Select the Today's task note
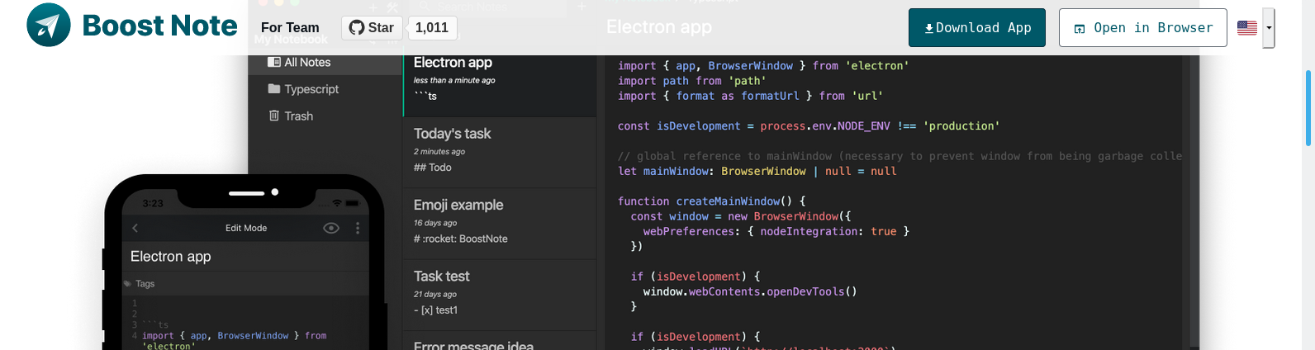Viewport: 1315px width, 350px height. (x=500, y=152)
